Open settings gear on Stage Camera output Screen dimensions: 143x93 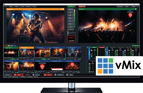[x=136, y=9]
